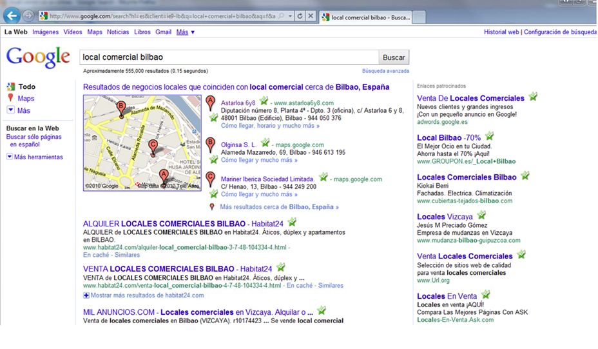Star the Venta De Locales Comerciales ad

click(533, 96)
